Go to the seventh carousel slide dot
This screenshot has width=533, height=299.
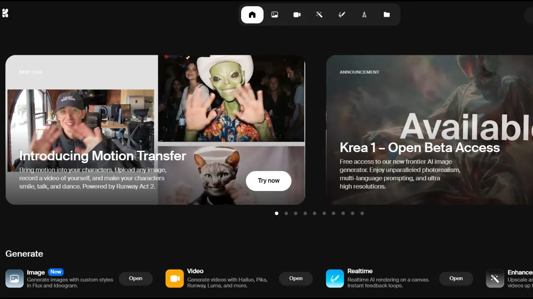pyautogui.click(x=334, y=213)
